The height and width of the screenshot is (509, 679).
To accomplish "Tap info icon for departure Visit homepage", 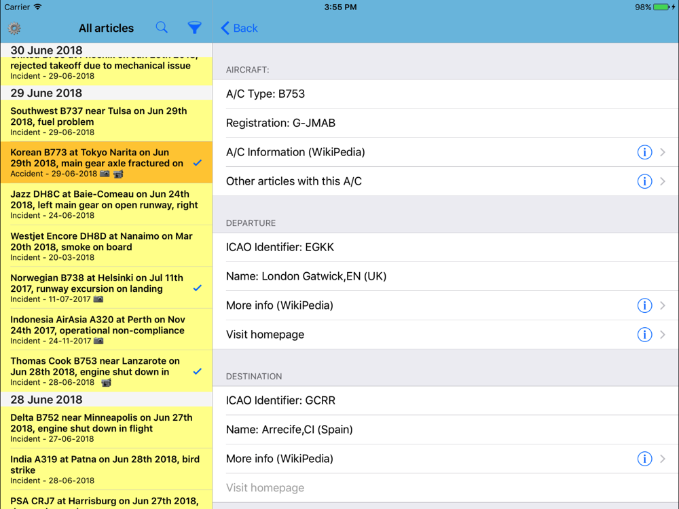I will [x=644, y=335].
